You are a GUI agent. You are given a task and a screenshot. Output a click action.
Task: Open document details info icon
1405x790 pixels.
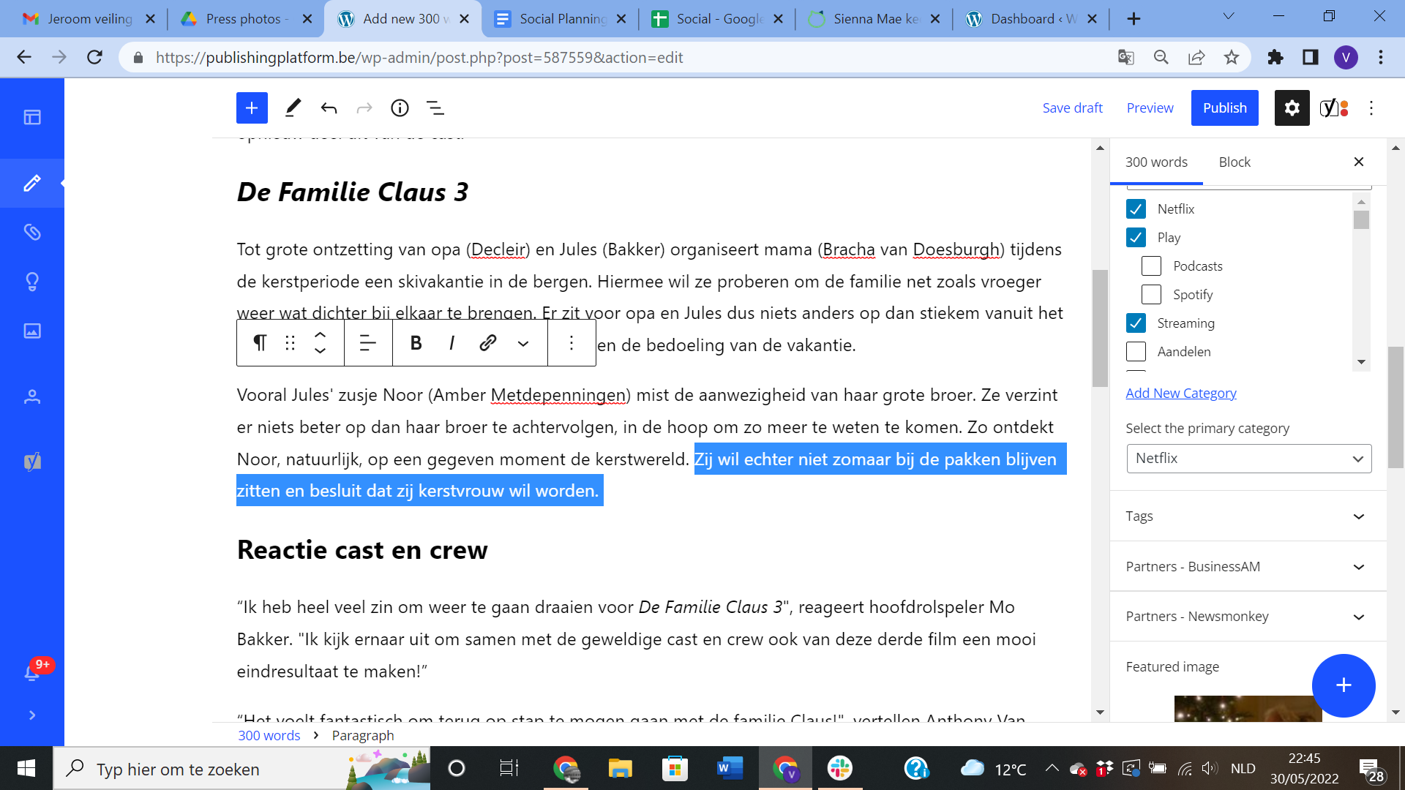400,108
